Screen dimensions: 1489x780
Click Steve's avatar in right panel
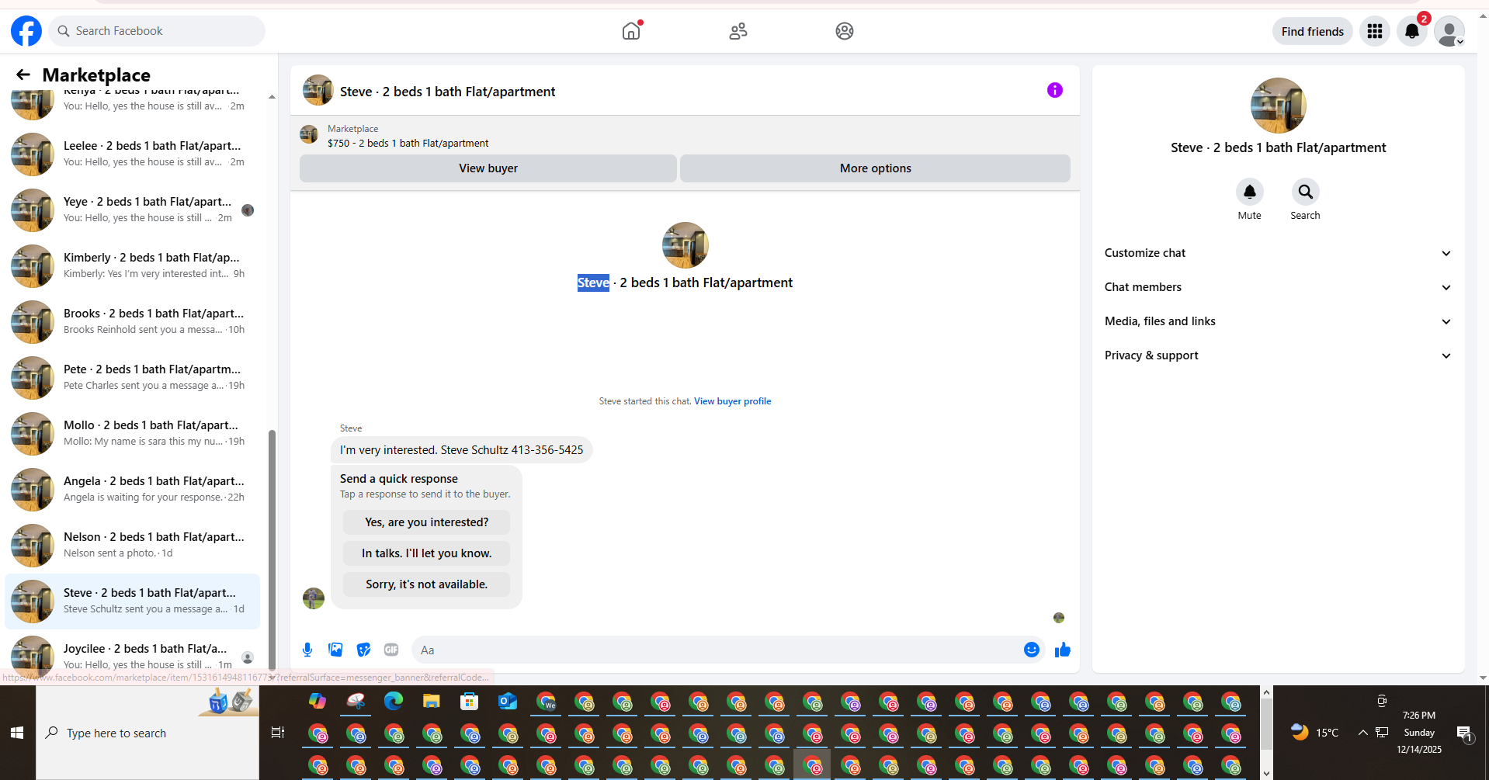point(1278,106)
